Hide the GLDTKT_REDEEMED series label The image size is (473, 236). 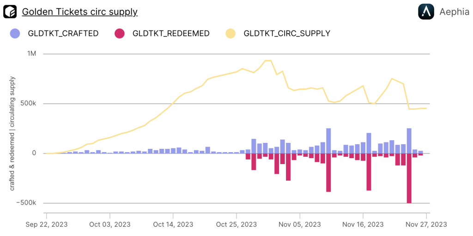(171, 33)
